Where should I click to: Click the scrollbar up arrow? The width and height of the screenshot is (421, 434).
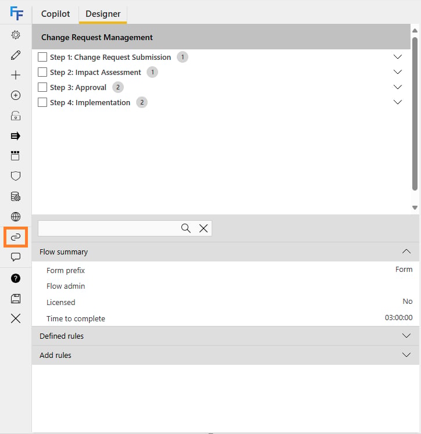(415, 30)
